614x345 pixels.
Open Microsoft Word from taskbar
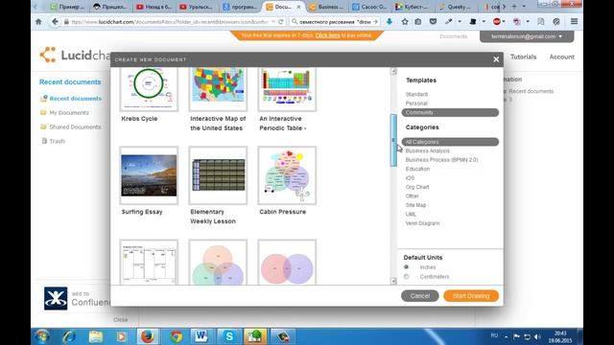click(201, 336)
